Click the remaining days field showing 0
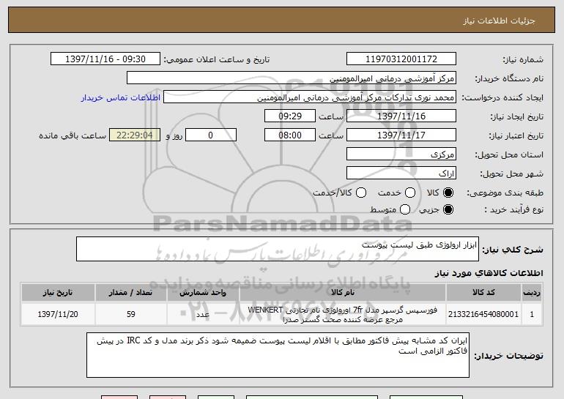The width and height of the screenshot is (564, 399). 211,135
